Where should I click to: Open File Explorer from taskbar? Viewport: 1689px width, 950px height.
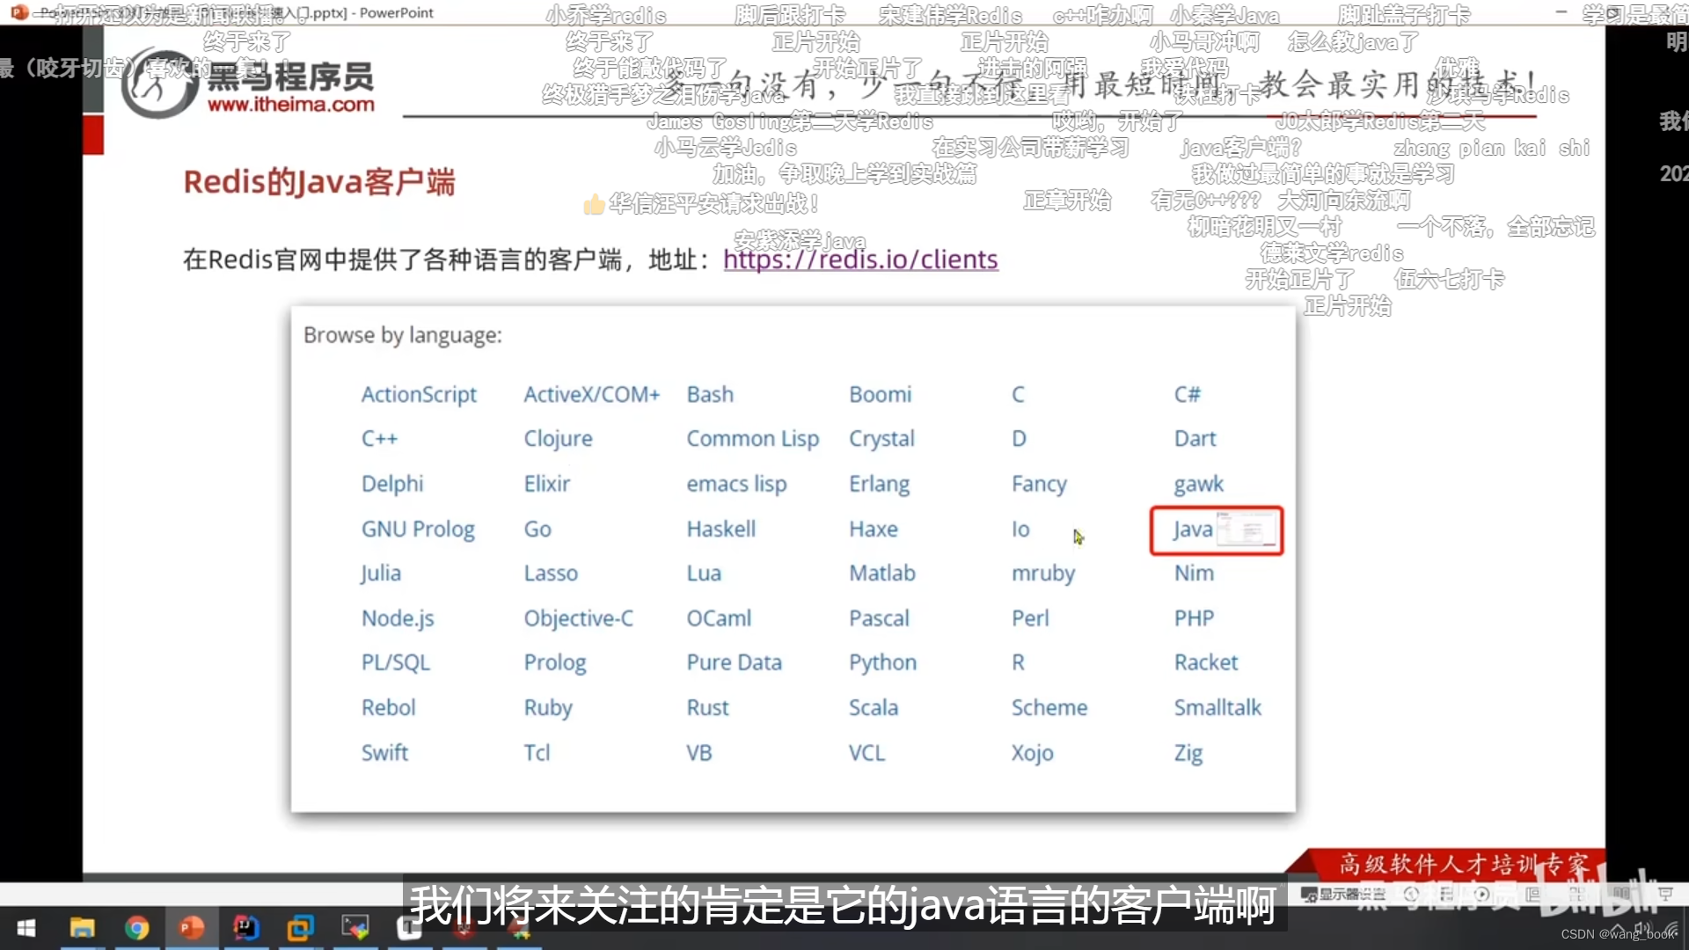(x=82, y=928)
